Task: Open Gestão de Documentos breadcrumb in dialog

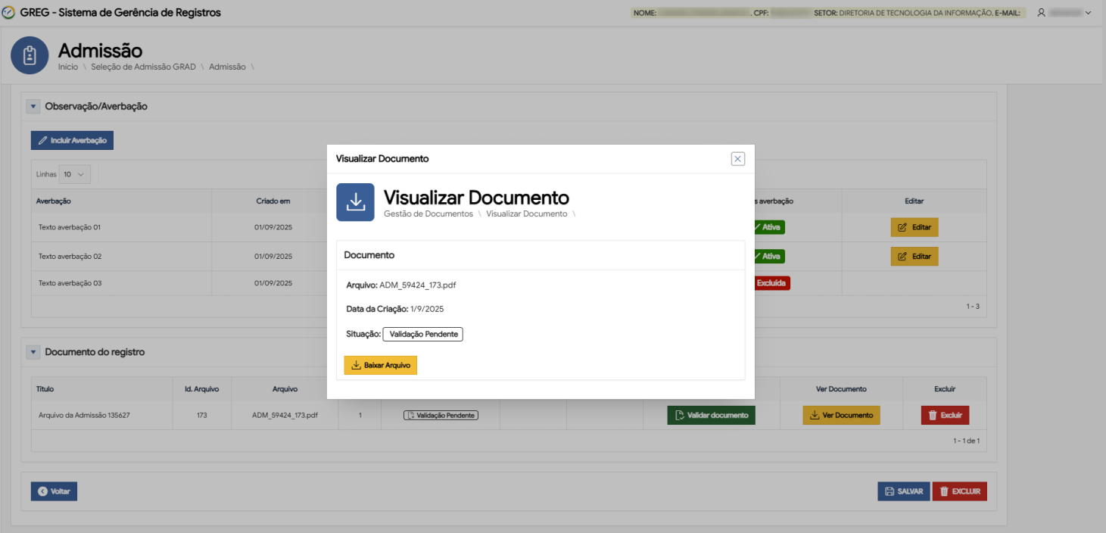Action: pos(428,214)
